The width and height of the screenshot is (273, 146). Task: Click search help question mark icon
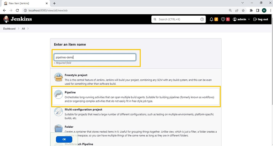(x=202, y=19)
